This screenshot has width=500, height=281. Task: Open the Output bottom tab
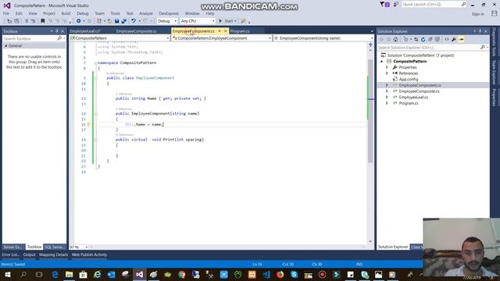(x=29, y=254)
